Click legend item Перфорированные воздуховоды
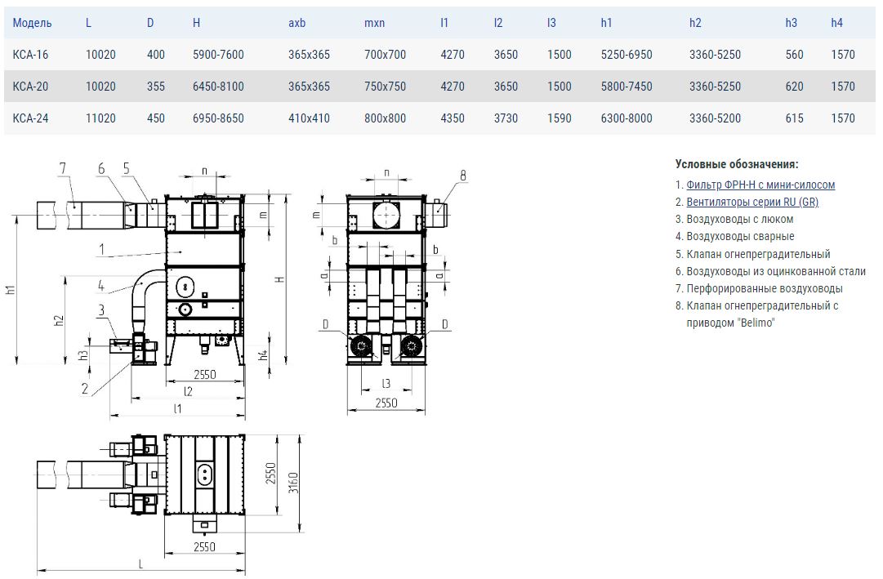This screenshot has height=579, width=883. pos(765,288)
